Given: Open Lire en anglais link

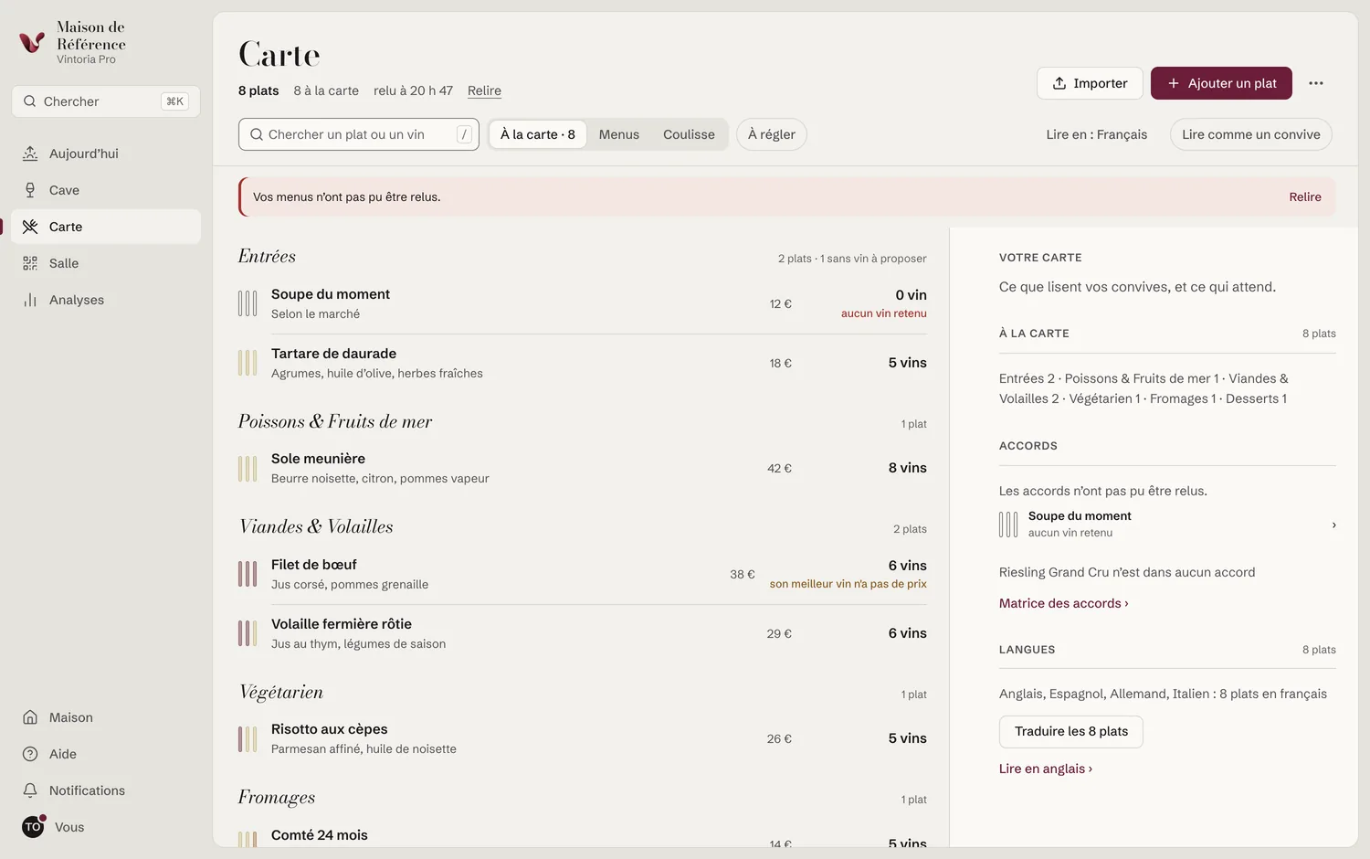Looking at the screenshot, I should [1046, 769].
